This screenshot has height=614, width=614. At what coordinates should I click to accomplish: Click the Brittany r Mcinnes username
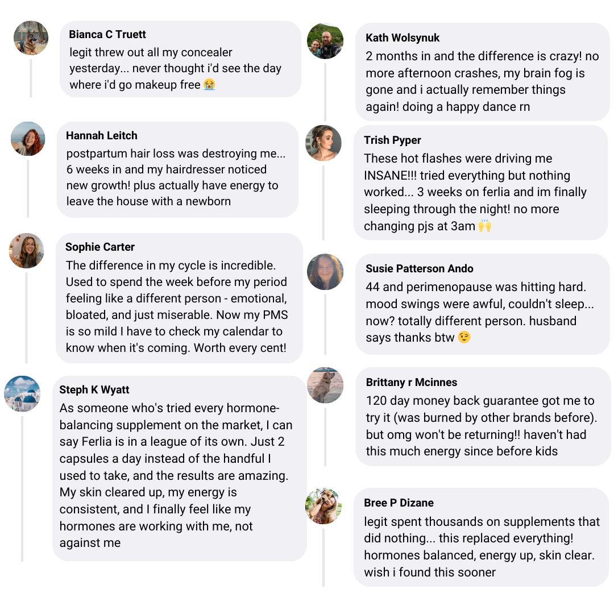(x=412, y=382)
